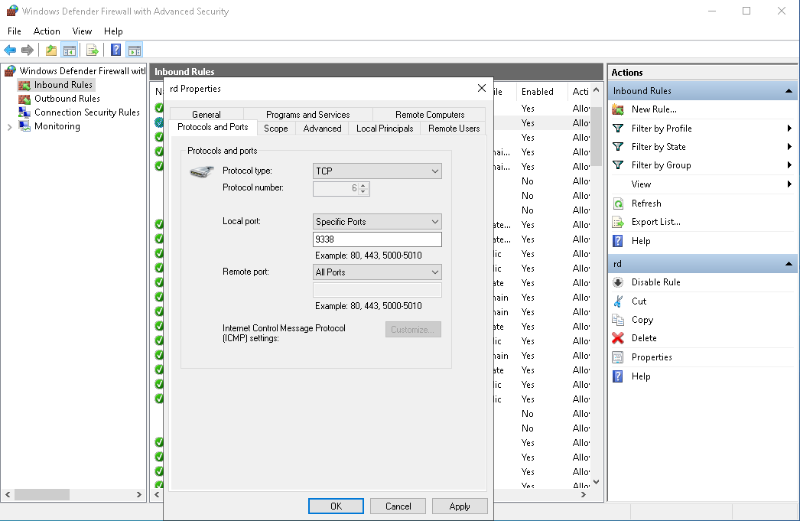Switch to Programs and Services tab
This screenshot has height=521, width=800.
click(x=307, y=114)
